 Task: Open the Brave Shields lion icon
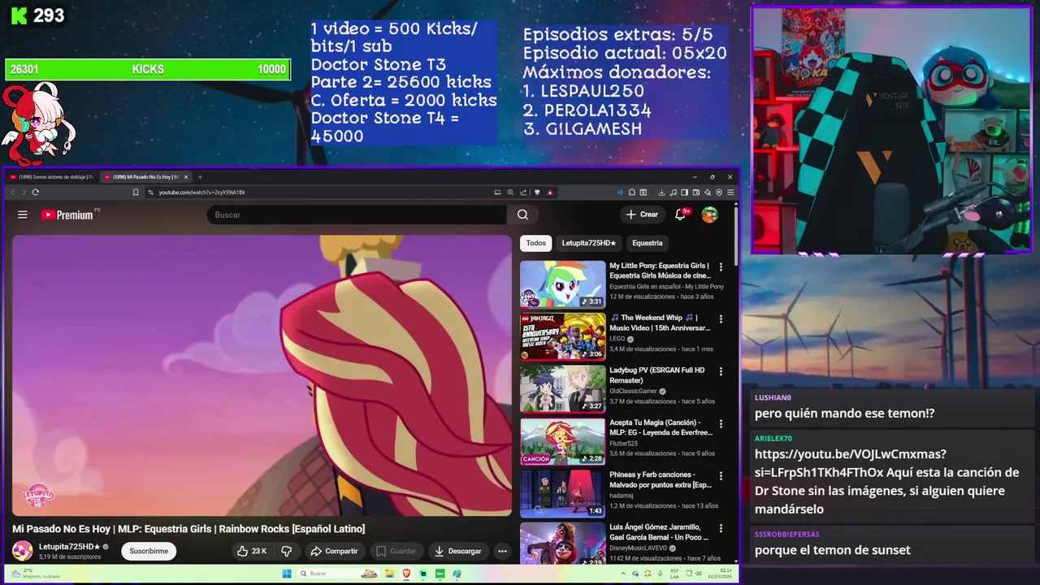click(x=537, y=193)
